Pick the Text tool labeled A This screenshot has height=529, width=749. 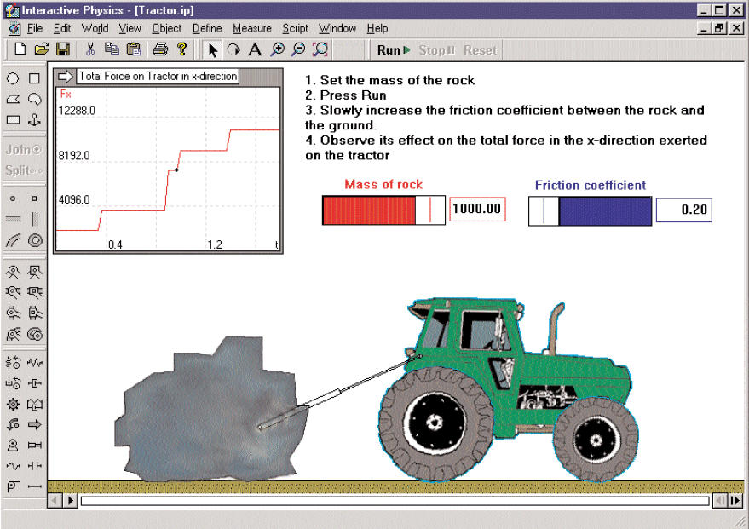coord(256,50)
